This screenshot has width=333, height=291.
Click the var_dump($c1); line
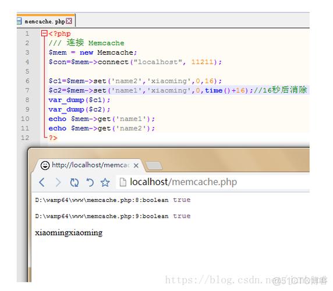[79, 100]
